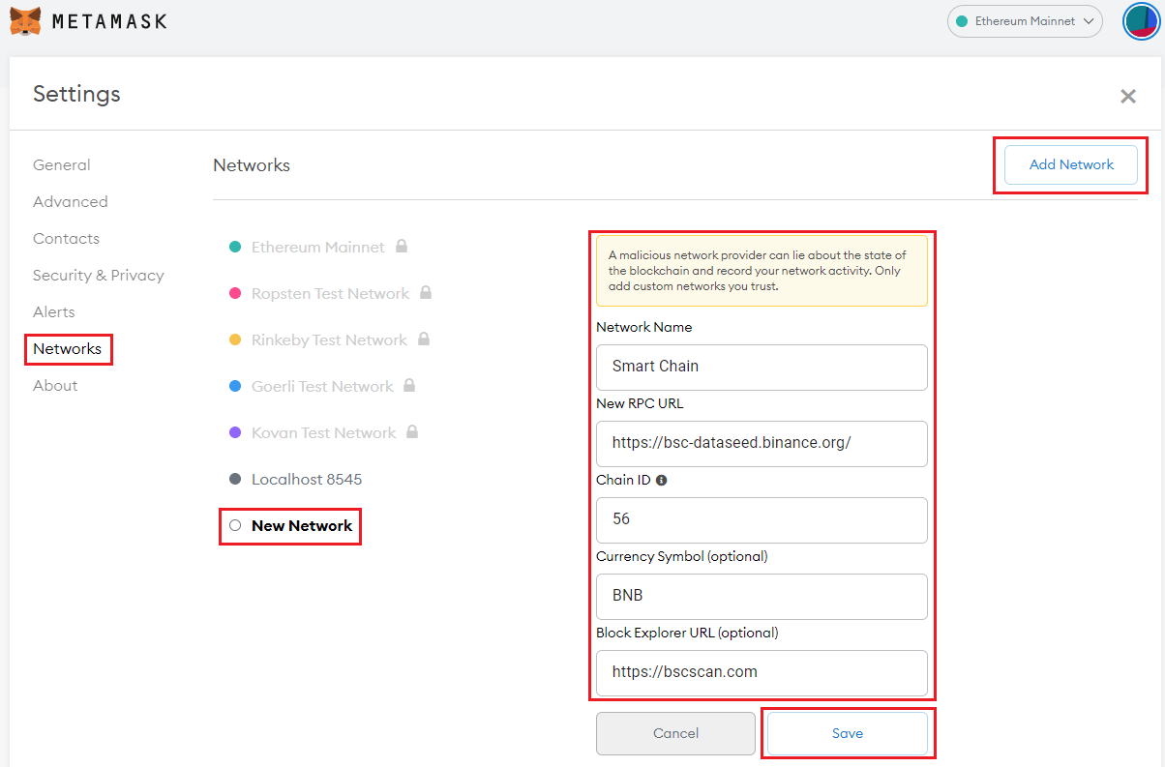
Task: Select Rinkeby Test Network entry
Action: click(329, 339)
